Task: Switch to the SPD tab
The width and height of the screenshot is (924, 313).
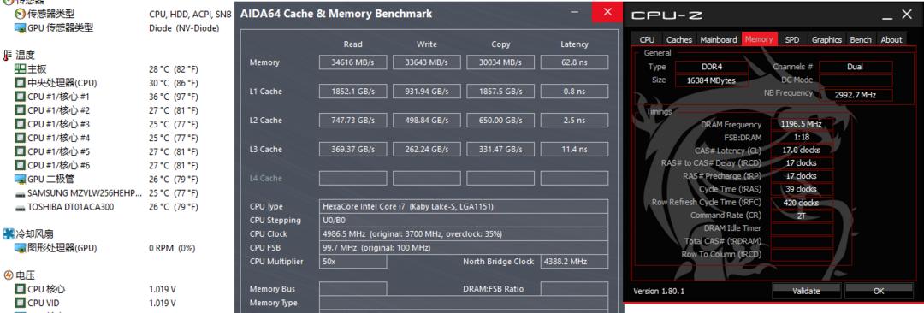Action: [792, 39]
